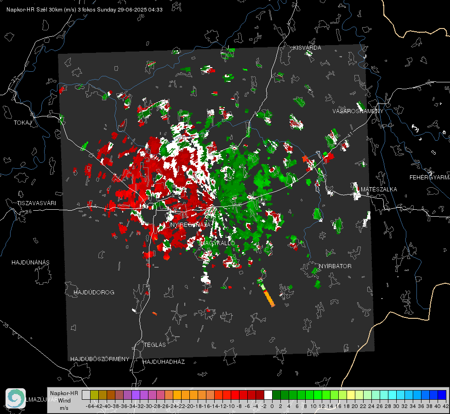Click the dark green swatch between 0 and 2
This screenshot has height=414, width=450.
coord(276,395)
